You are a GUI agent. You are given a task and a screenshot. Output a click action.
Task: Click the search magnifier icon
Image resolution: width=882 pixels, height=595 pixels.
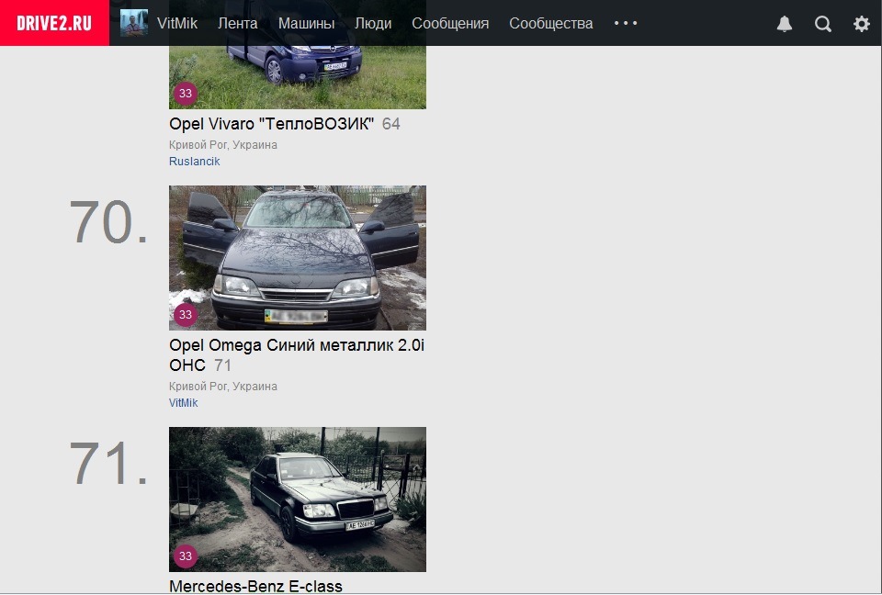[x=823, y=24]
